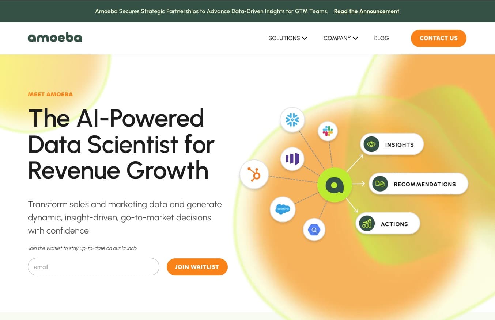Select the Actions pill label

[x=394, y=224]
